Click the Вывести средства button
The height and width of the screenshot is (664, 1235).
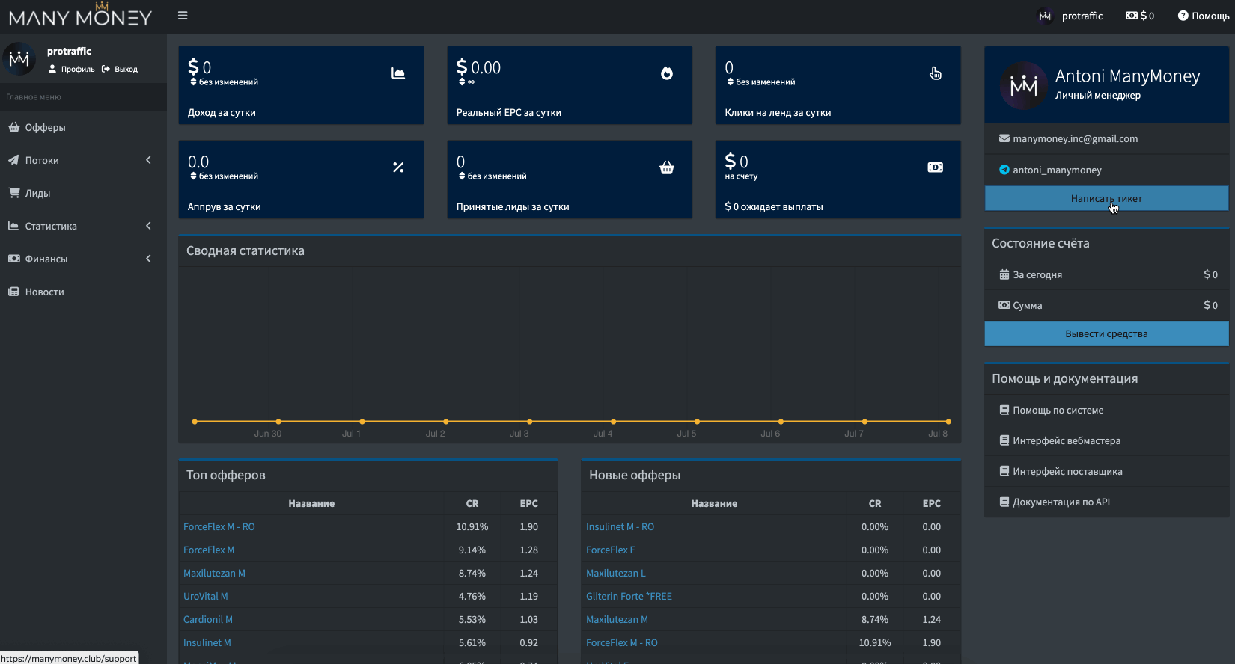pyautogui.click(x=1106, y=333)
